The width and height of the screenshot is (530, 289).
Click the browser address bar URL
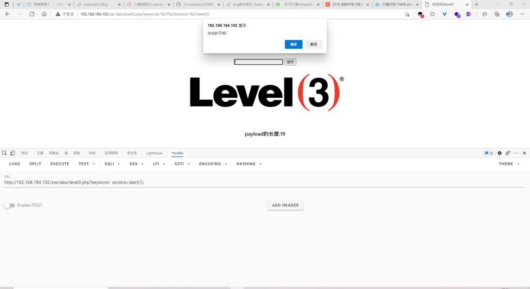tap(145, 14)
